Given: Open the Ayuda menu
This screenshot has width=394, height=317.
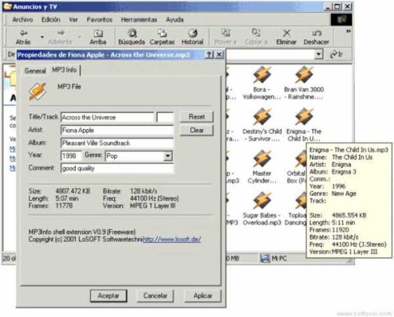Looking at the screenshot, I should 175,20.
